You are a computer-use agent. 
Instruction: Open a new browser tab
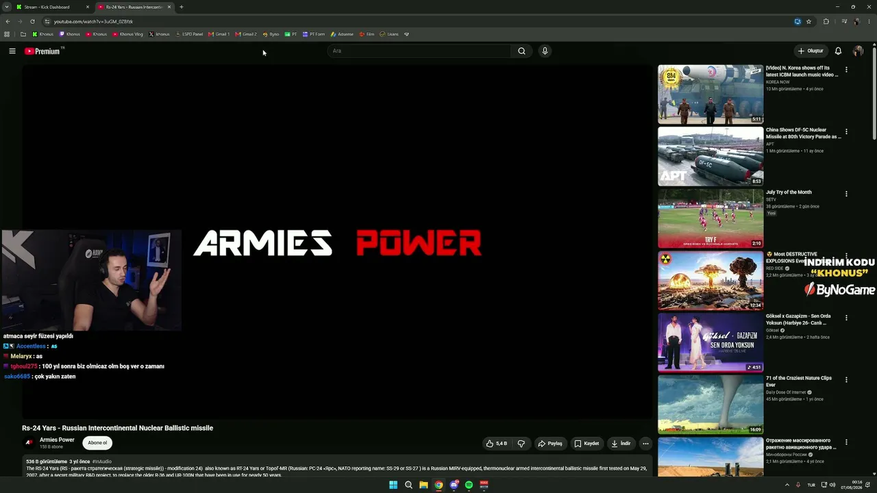tap(181, 7)
